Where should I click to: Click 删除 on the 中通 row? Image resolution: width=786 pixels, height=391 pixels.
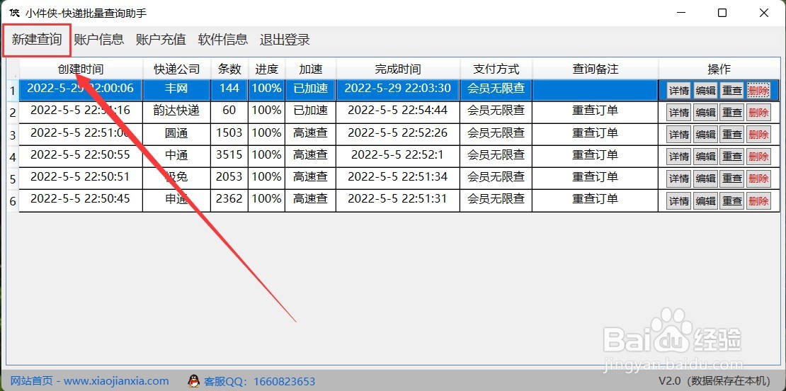pyautogui.click(x=758, y=157)
